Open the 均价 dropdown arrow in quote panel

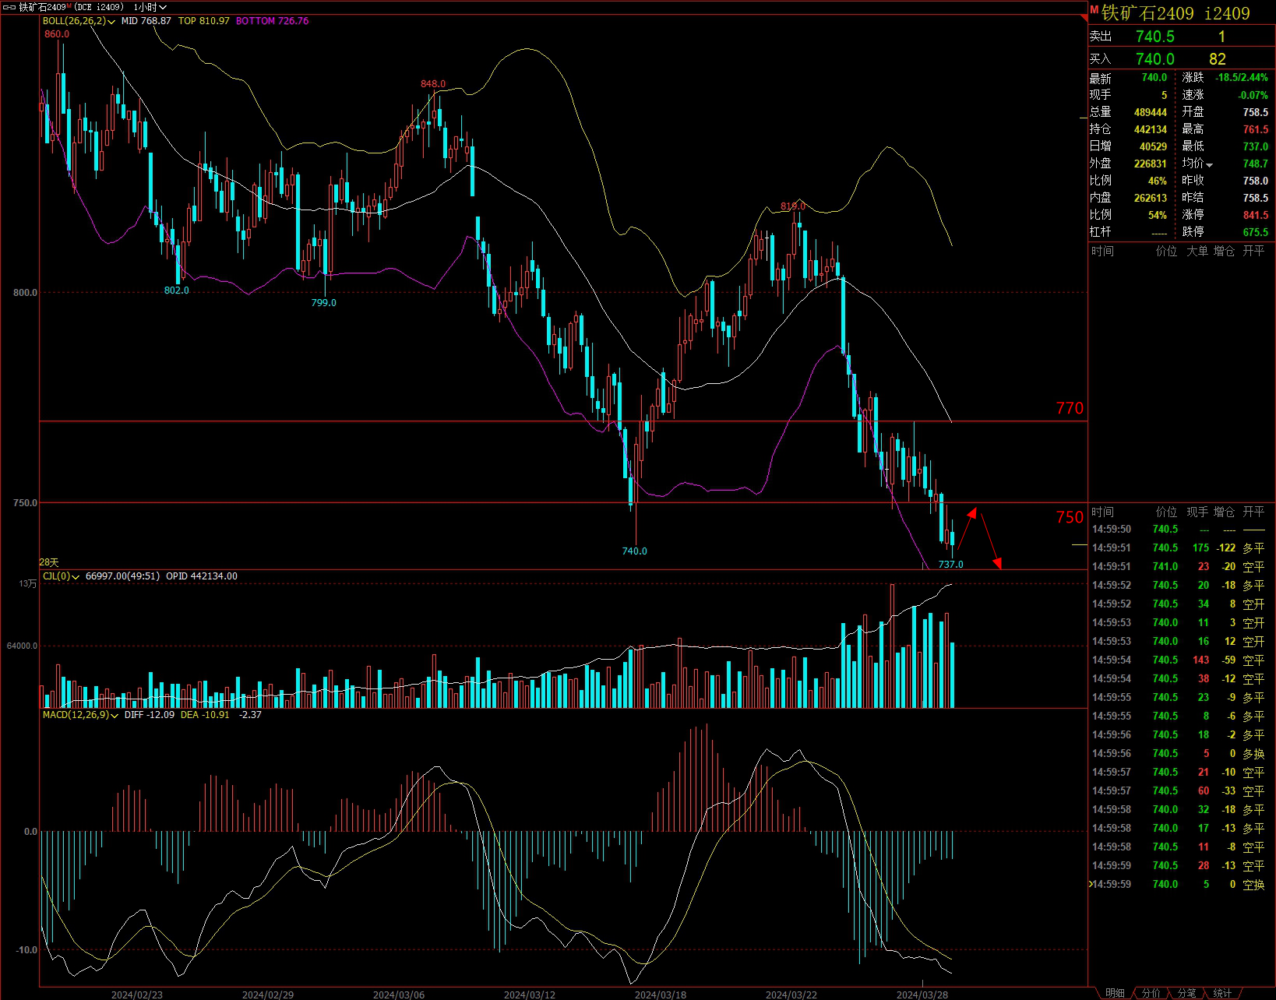point(1209,164)
